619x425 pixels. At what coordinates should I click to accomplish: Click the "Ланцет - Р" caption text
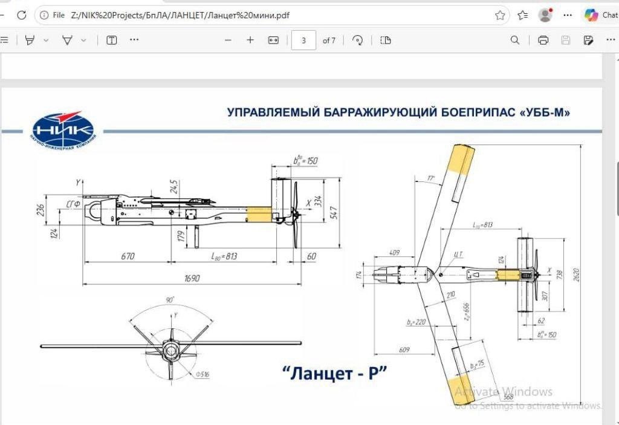[x=334, y=373]
